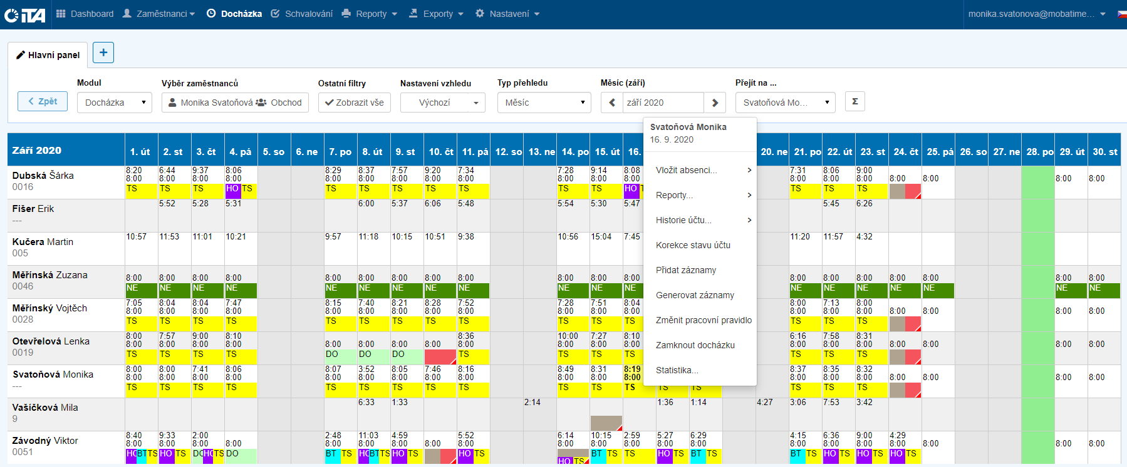Go to previous month arrow

point(611,103)
